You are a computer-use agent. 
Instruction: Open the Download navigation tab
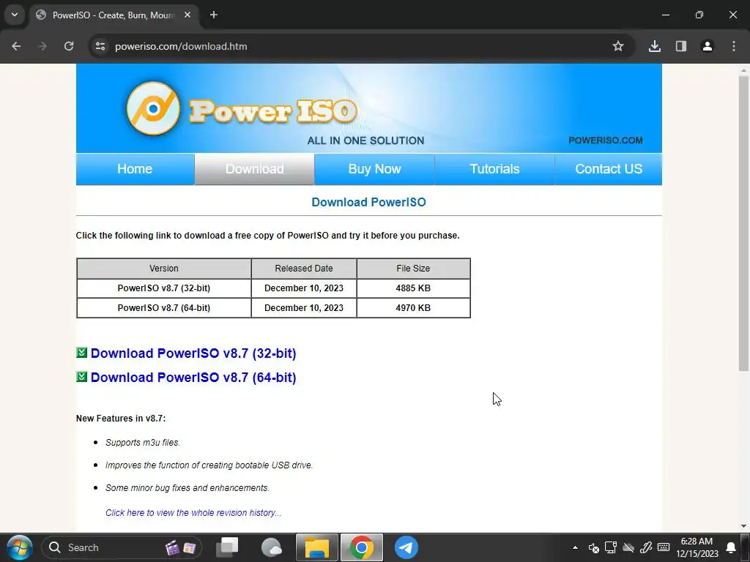pos(254,169)
